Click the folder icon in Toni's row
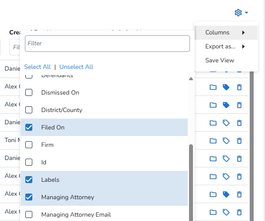265x221 pixels. coord(213,140)
